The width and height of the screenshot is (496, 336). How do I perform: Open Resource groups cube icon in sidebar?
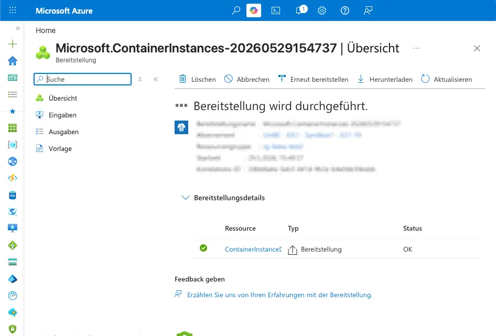(x=13, y=145)
